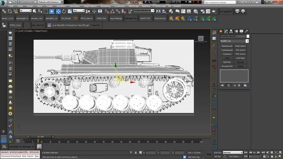The height and width of the screenshot is (159, 283).
Task: Open the recorder dropdown arrow beside the timer
Action: [x=186, y=2]
